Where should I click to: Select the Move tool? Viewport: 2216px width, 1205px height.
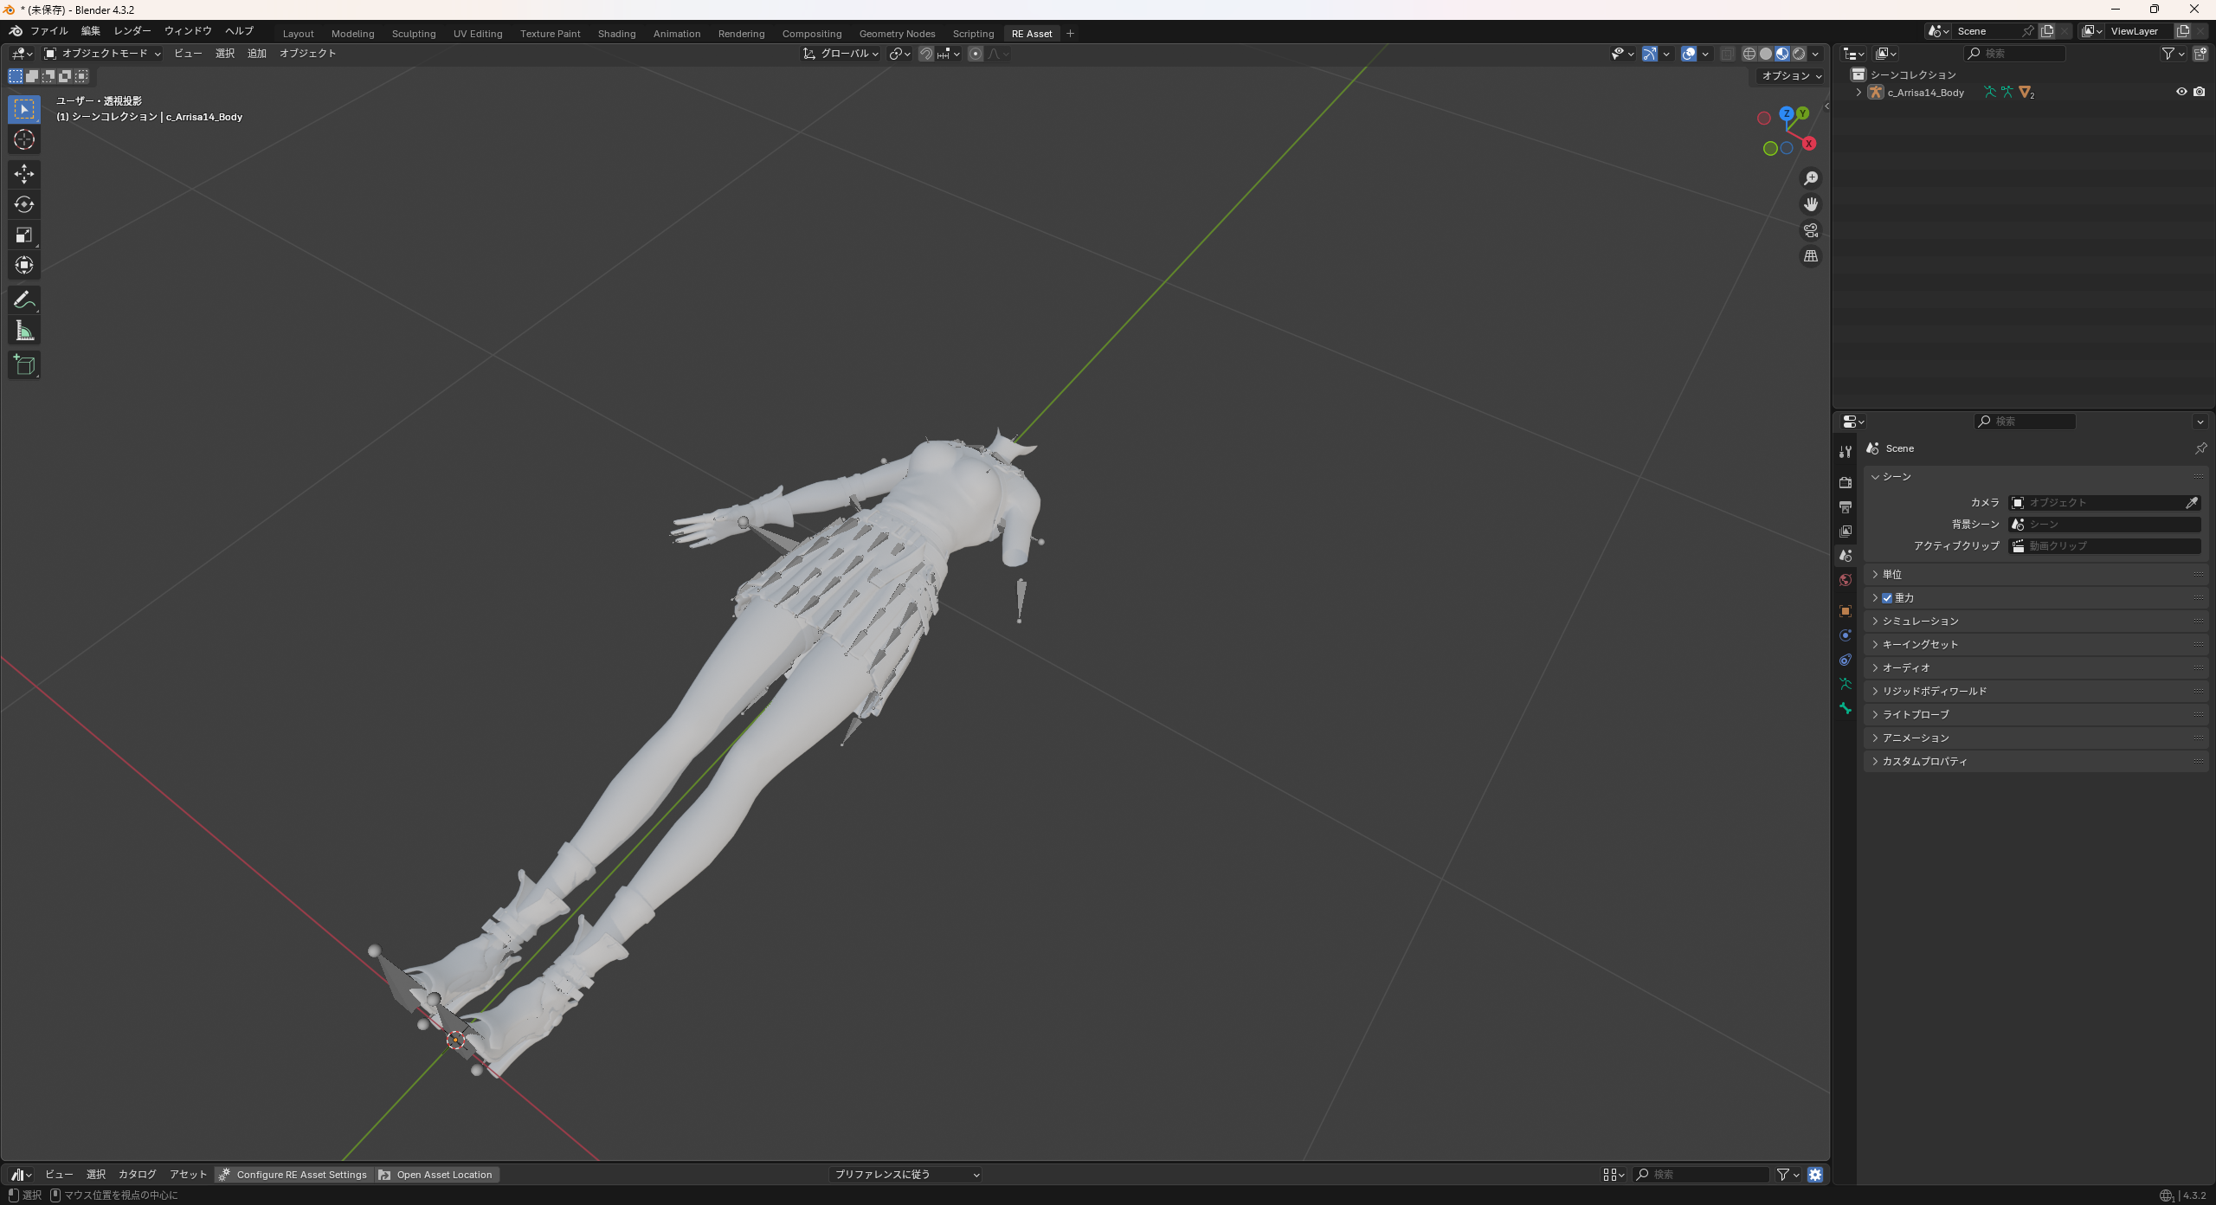(x=24, y=174)
